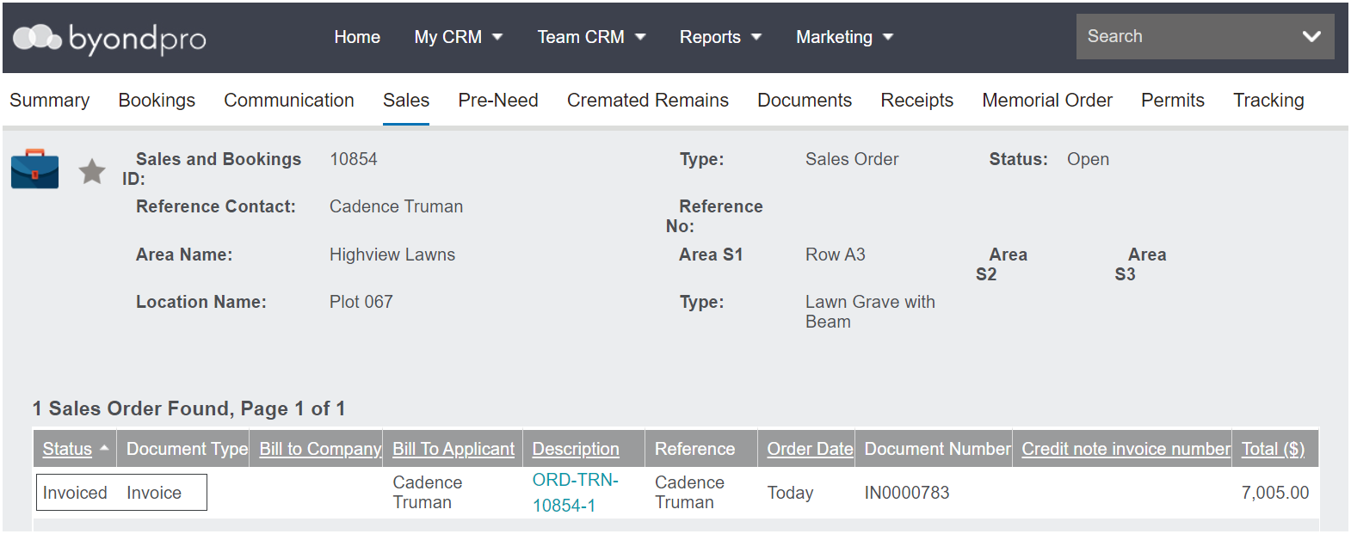Sort by Description column header

pyautogui.click(x=576, y=449)
